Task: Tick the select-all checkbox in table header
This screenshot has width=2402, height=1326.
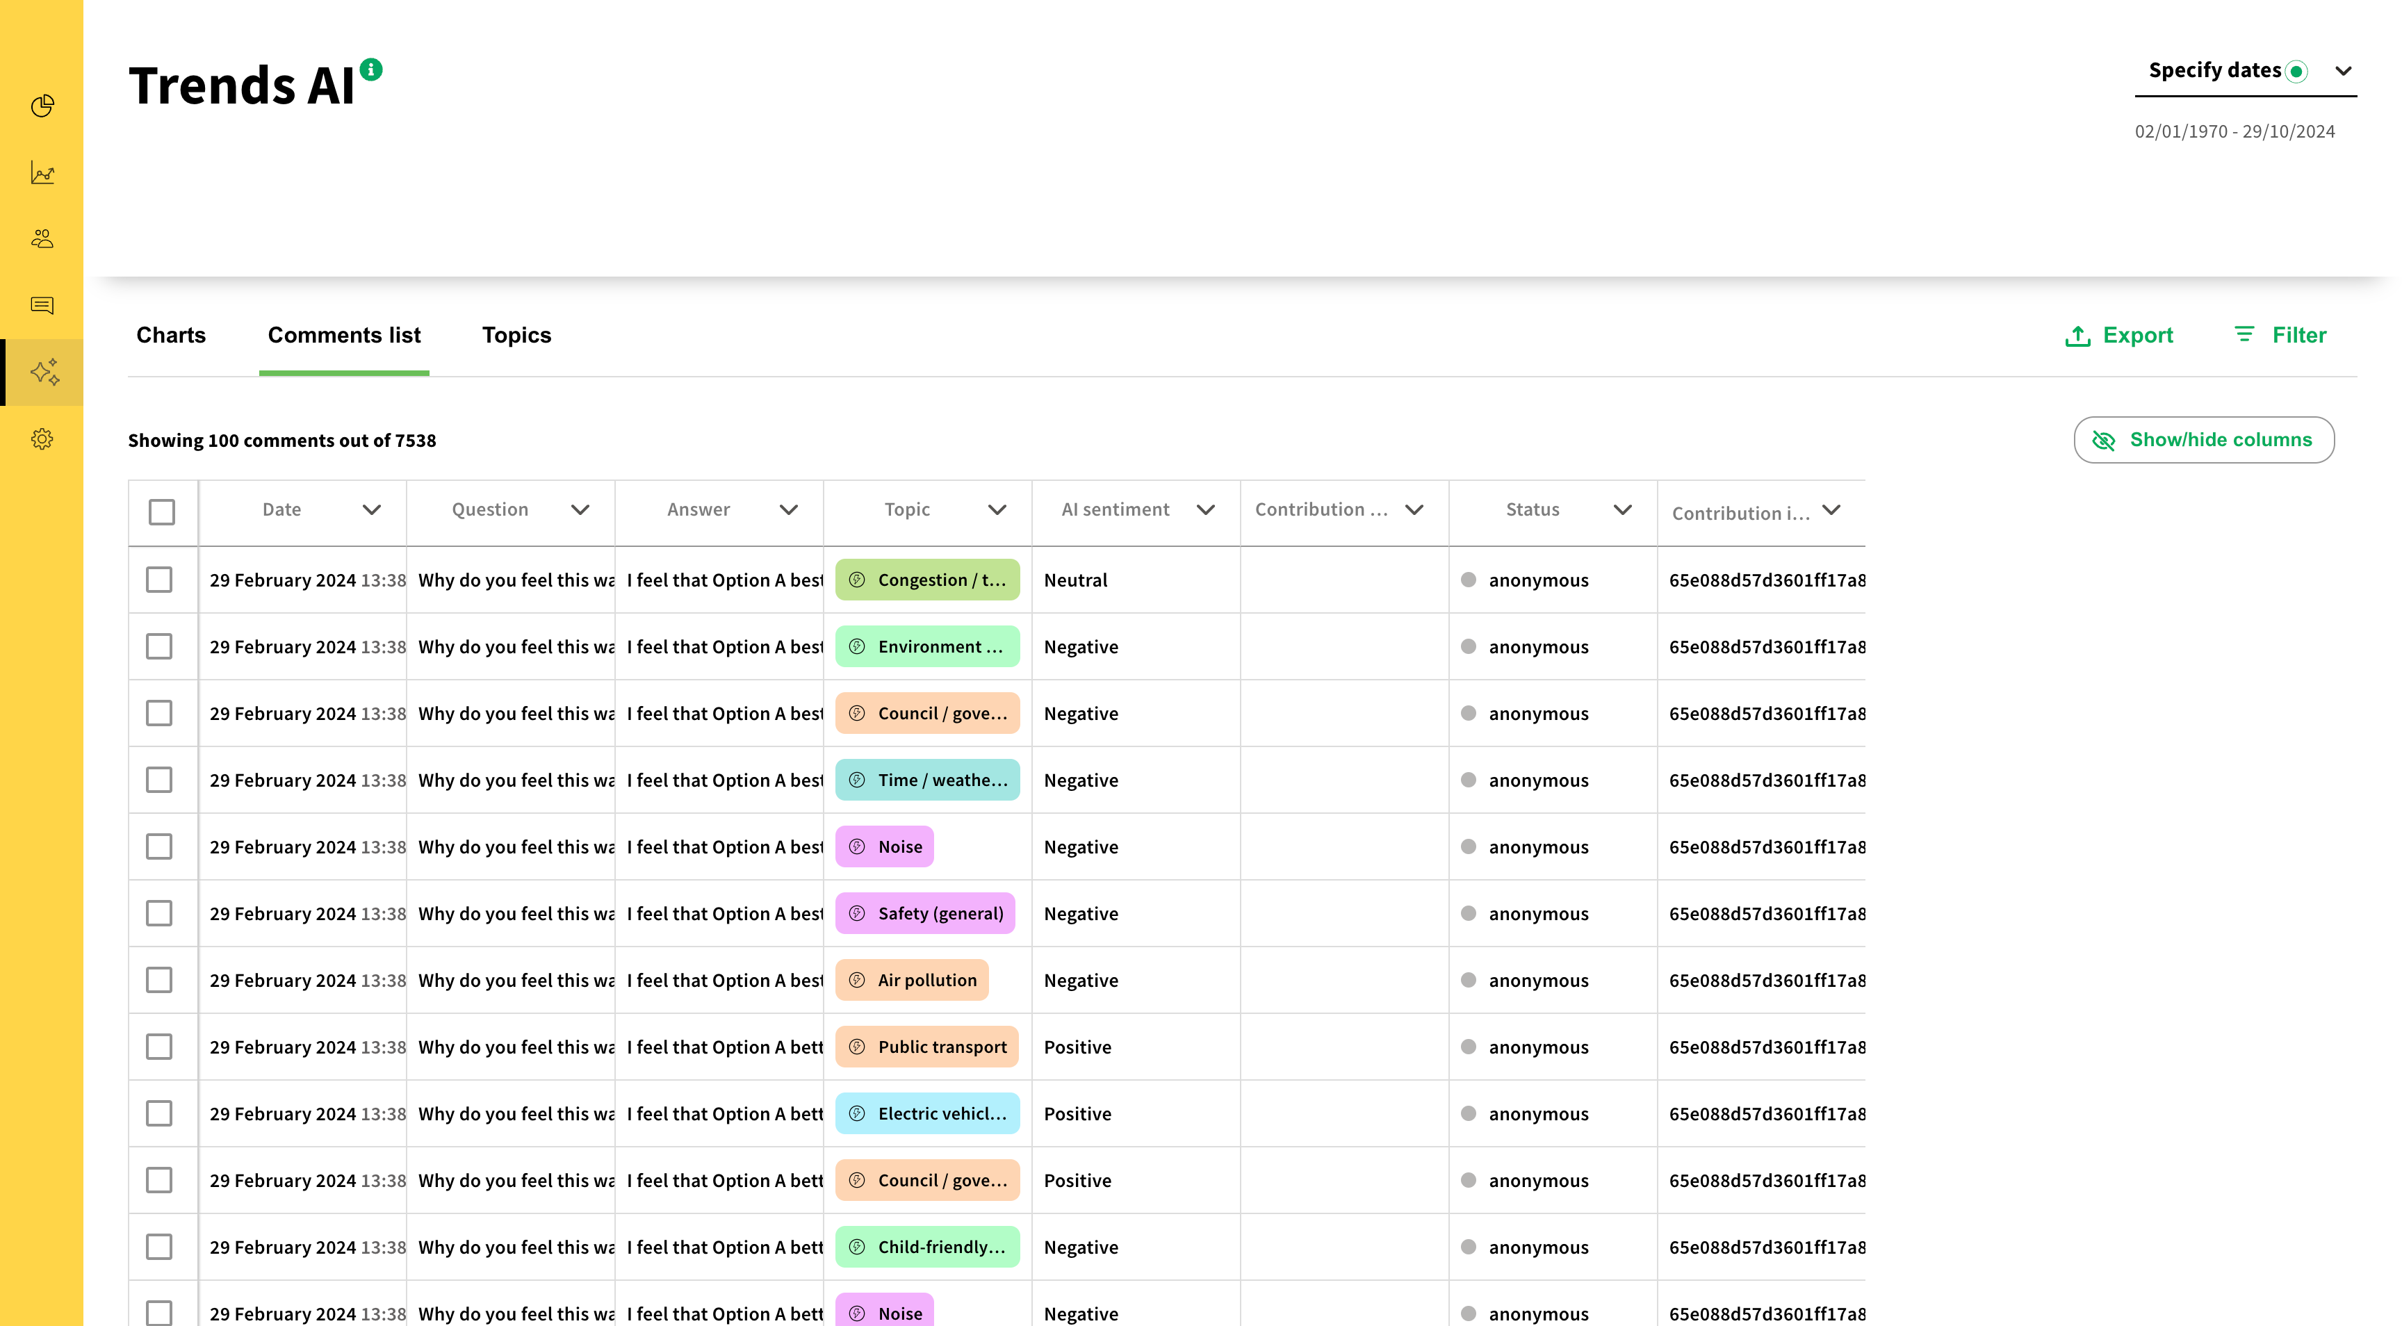Action: 161,511
